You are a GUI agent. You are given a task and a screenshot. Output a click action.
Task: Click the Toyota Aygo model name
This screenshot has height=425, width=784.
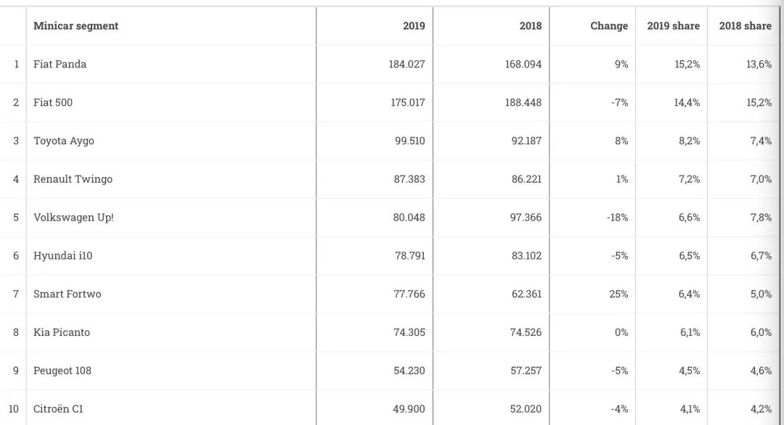tap(64, 141)
